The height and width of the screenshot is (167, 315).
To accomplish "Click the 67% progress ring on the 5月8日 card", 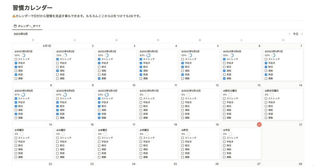I will 23,95.
